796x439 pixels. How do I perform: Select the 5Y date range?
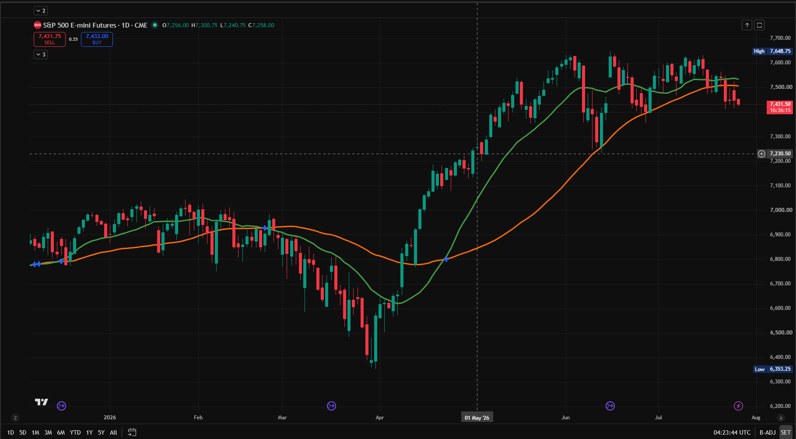click(101, 432)
